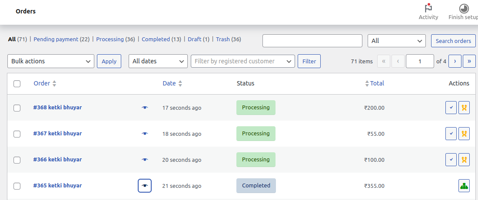The width and height of the screenshot is (478, 200).
Task: Click the green action icon for order #365
Action: click(464, 186)
